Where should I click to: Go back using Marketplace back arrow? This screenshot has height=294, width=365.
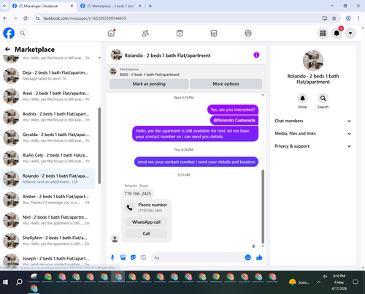(x=7, y=50)
